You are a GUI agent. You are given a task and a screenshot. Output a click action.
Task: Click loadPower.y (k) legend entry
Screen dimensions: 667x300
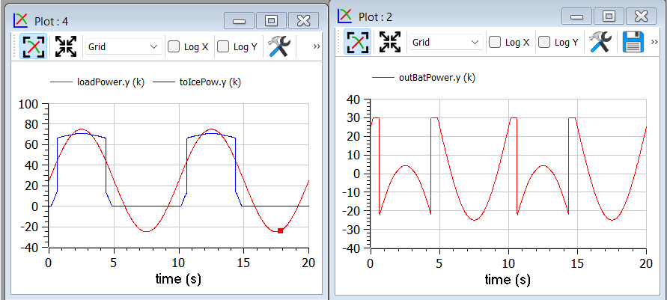[110, 82]
